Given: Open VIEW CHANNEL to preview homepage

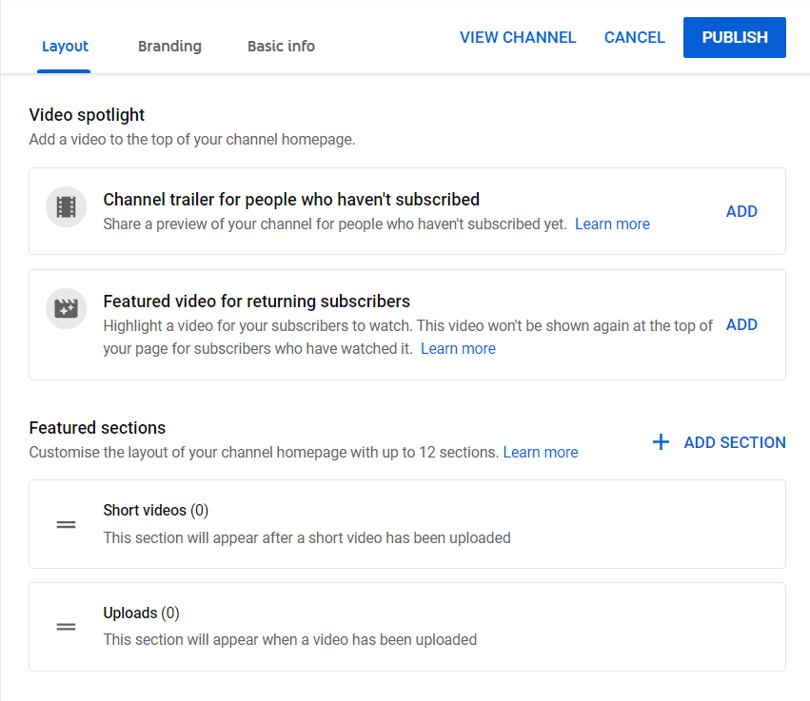Looking at the screenshot, I should [518, 37].
